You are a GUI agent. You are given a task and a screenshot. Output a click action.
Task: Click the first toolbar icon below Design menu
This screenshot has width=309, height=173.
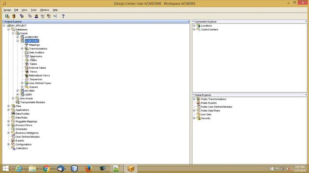click(7, 16)
